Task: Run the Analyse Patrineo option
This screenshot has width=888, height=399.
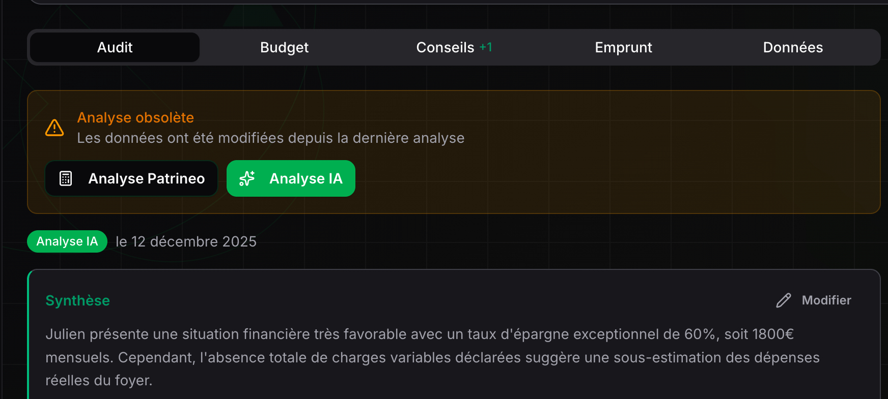Action: point(131,178)
